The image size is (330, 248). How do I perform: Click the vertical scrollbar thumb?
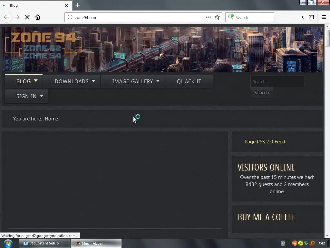327,38
